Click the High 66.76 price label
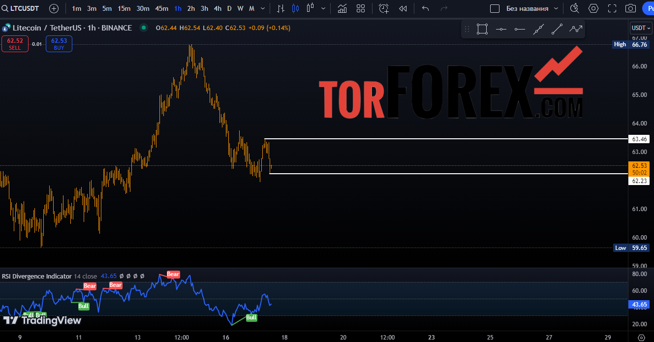The width and height of the screenshot is (654, 342). click(631, 44)
